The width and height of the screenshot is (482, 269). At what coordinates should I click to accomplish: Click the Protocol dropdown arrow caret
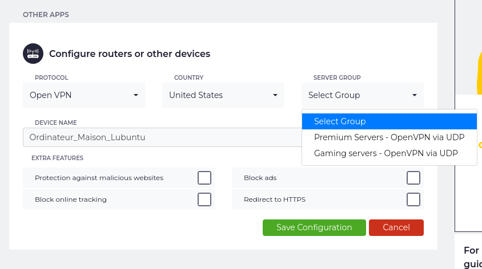[136, 95]
